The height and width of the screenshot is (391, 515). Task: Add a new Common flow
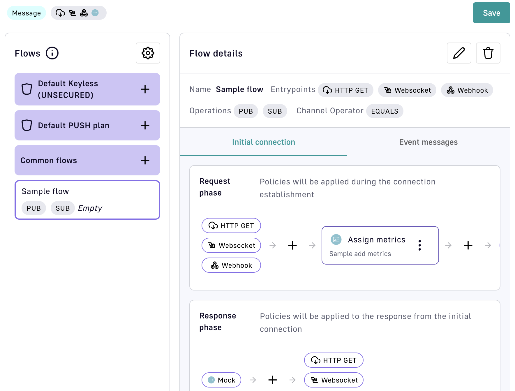tap(145, 160)
